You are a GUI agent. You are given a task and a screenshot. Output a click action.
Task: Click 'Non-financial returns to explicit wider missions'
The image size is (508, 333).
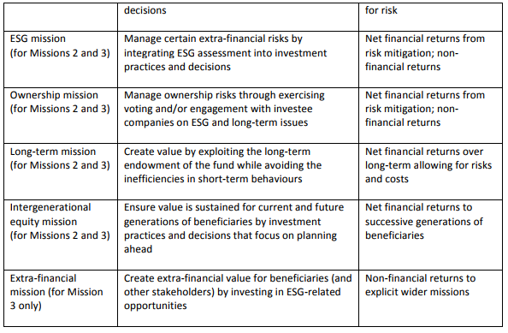pyautogui.click(x=420, y=285)
